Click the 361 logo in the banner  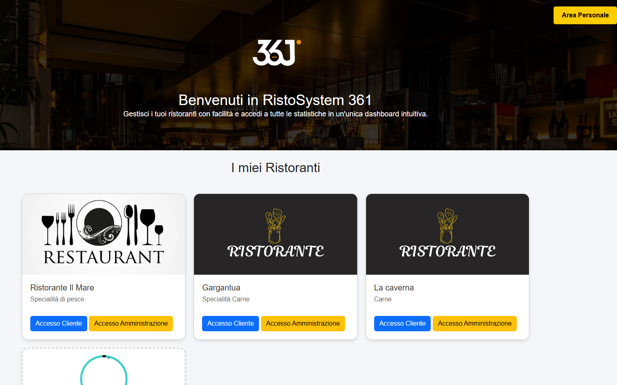(276, 52)
